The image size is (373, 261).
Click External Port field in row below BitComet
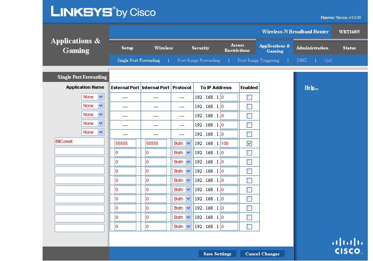125,153
